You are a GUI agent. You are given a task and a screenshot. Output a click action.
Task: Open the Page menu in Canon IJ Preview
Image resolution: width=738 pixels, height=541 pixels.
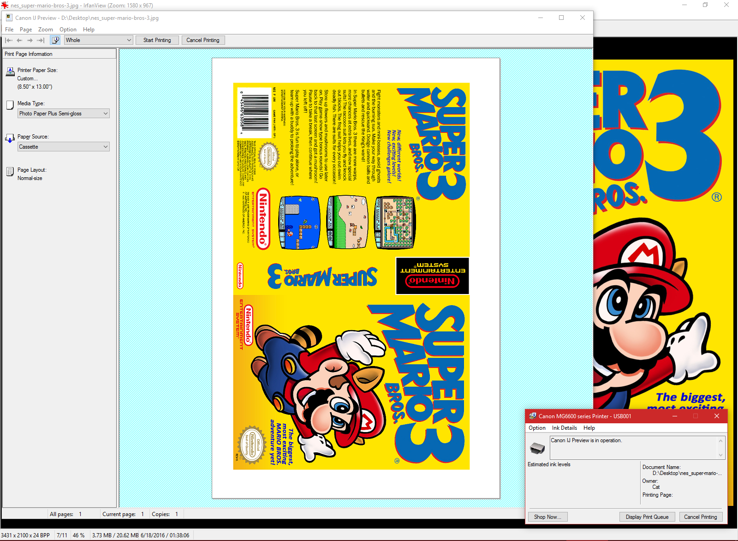pyautogui.click(x=26, y=30)
